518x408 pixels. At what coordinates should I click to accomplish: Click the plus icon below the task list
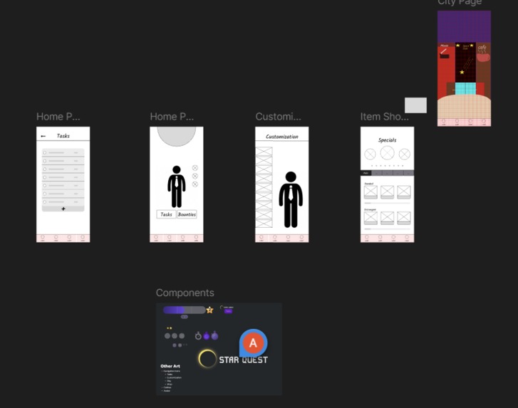point(63,209)
